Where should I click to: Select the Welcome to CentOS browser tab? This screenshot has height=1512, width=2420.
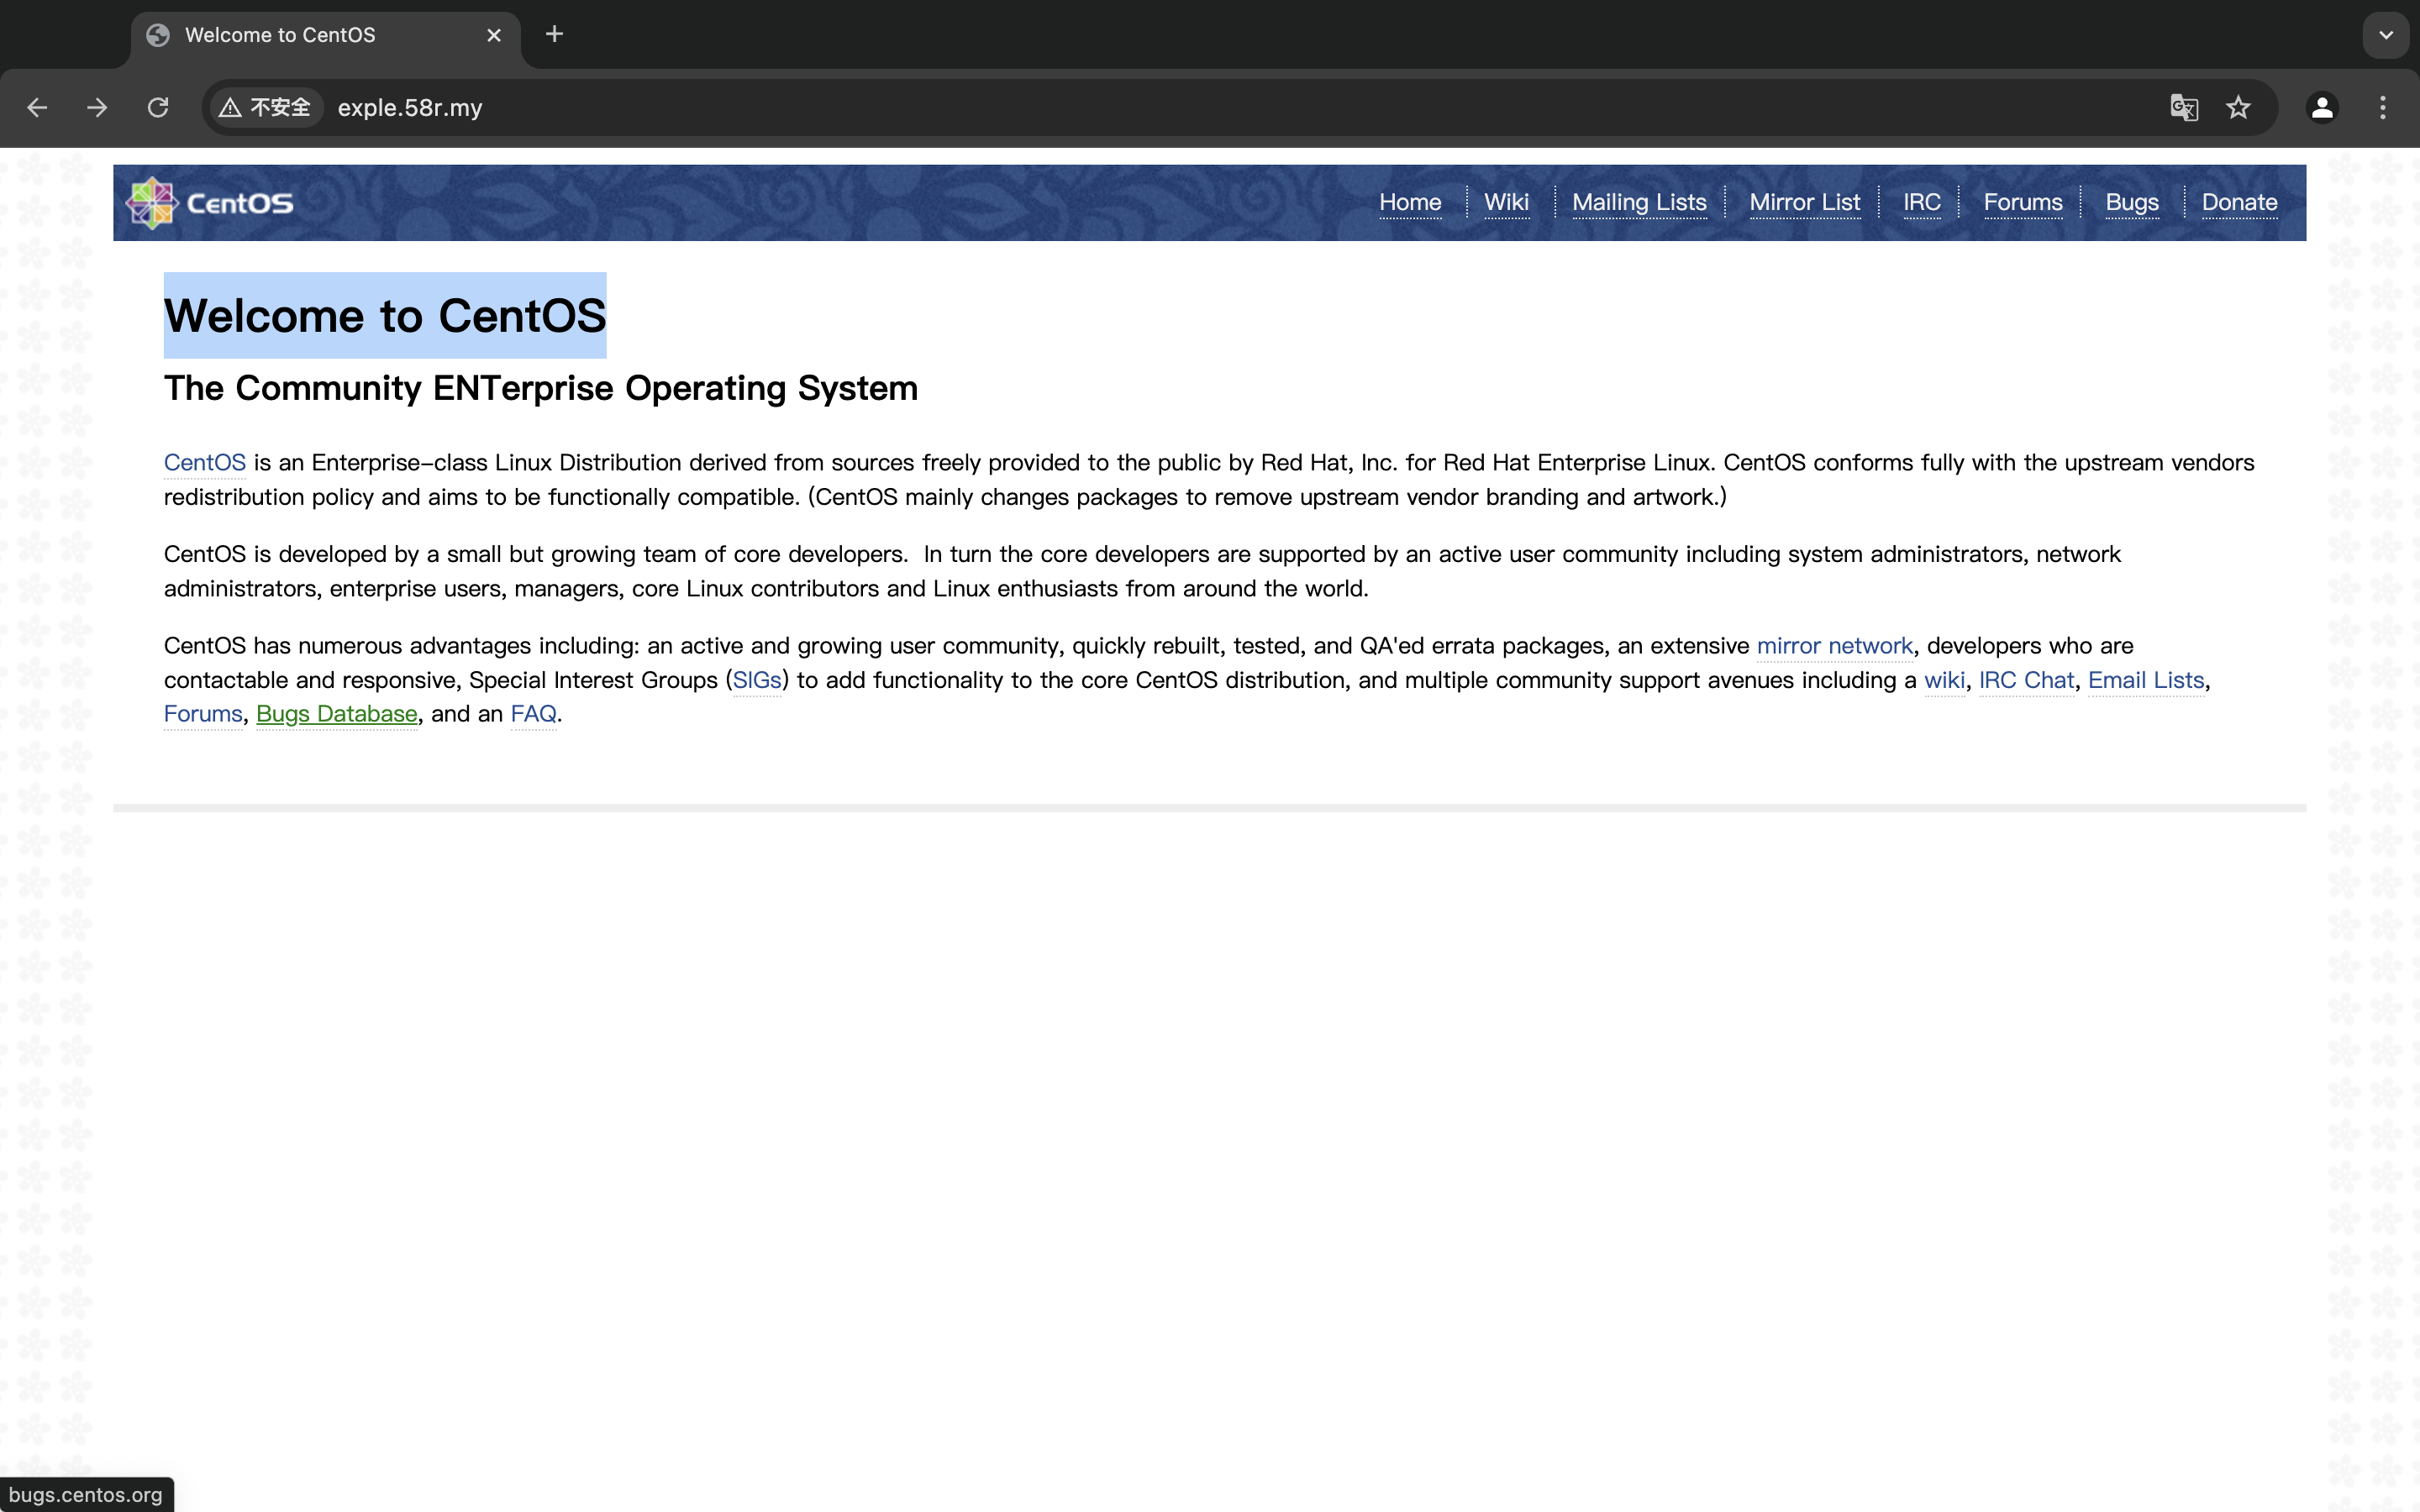(326, 35)
